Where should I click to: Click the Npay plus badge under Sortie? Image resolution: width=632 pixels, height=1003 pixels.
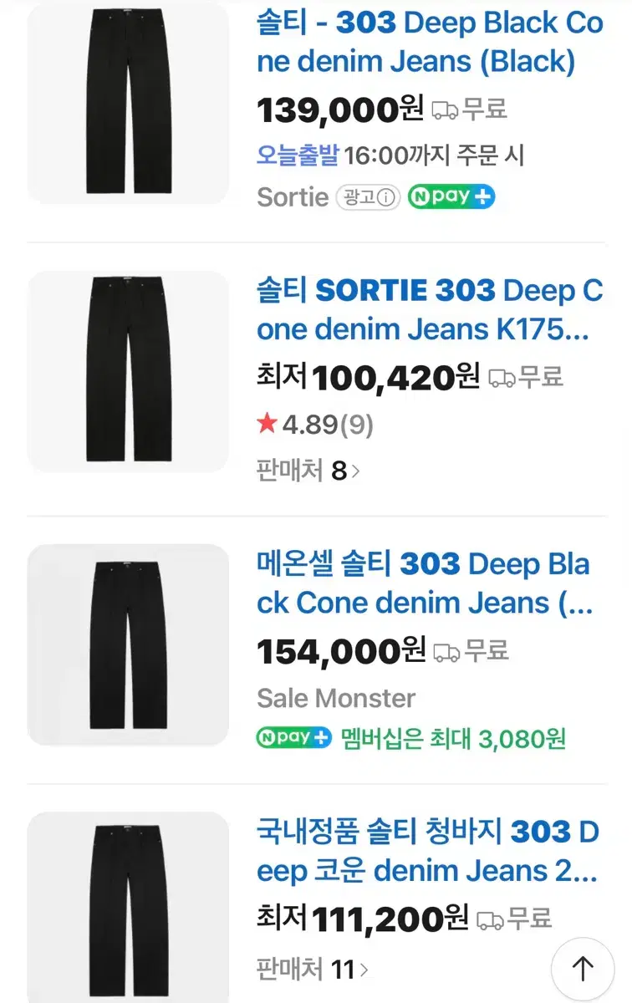point(451,198)
